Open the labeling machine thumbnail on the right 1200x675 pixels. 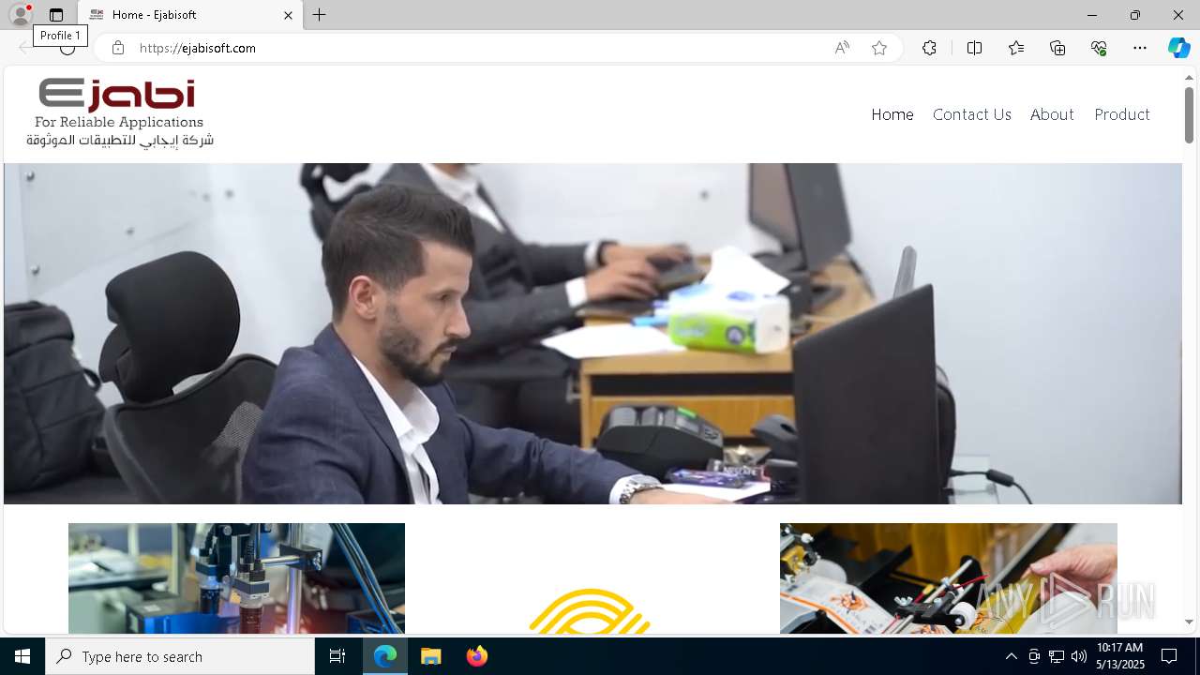click(x=948, y=577)
